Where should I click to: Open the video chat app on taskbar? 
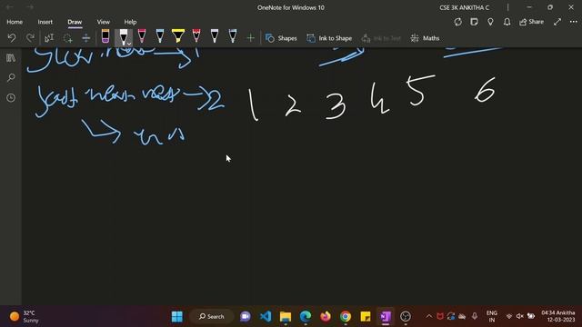(246, 316)
